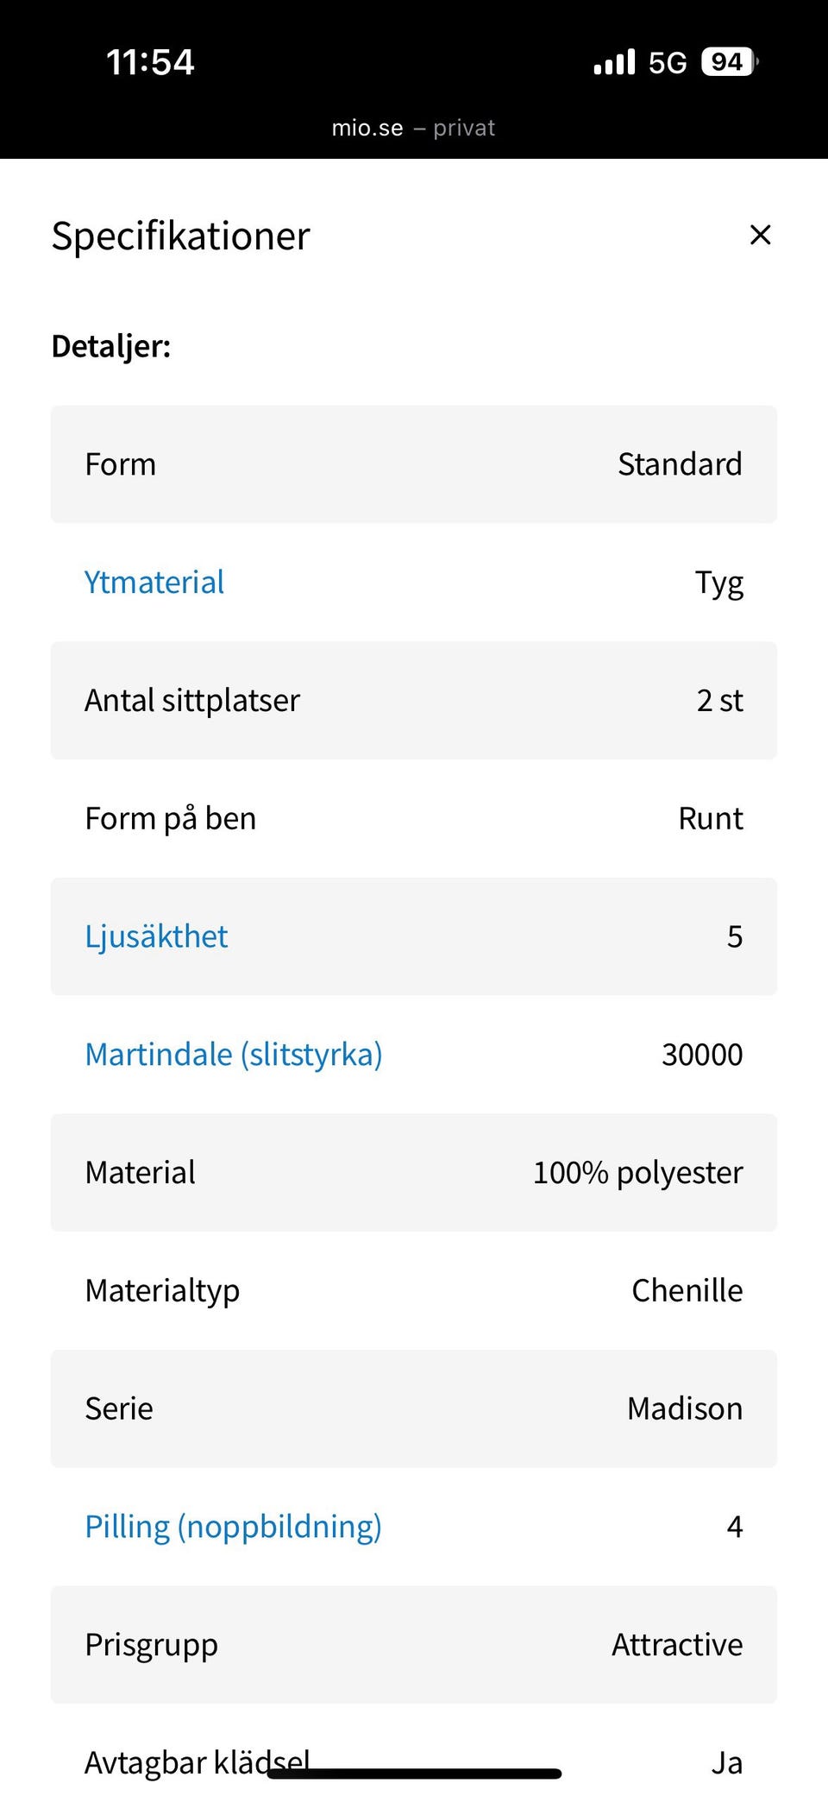
Task: Tap the Form på ben row
Action: click(413, 818)
